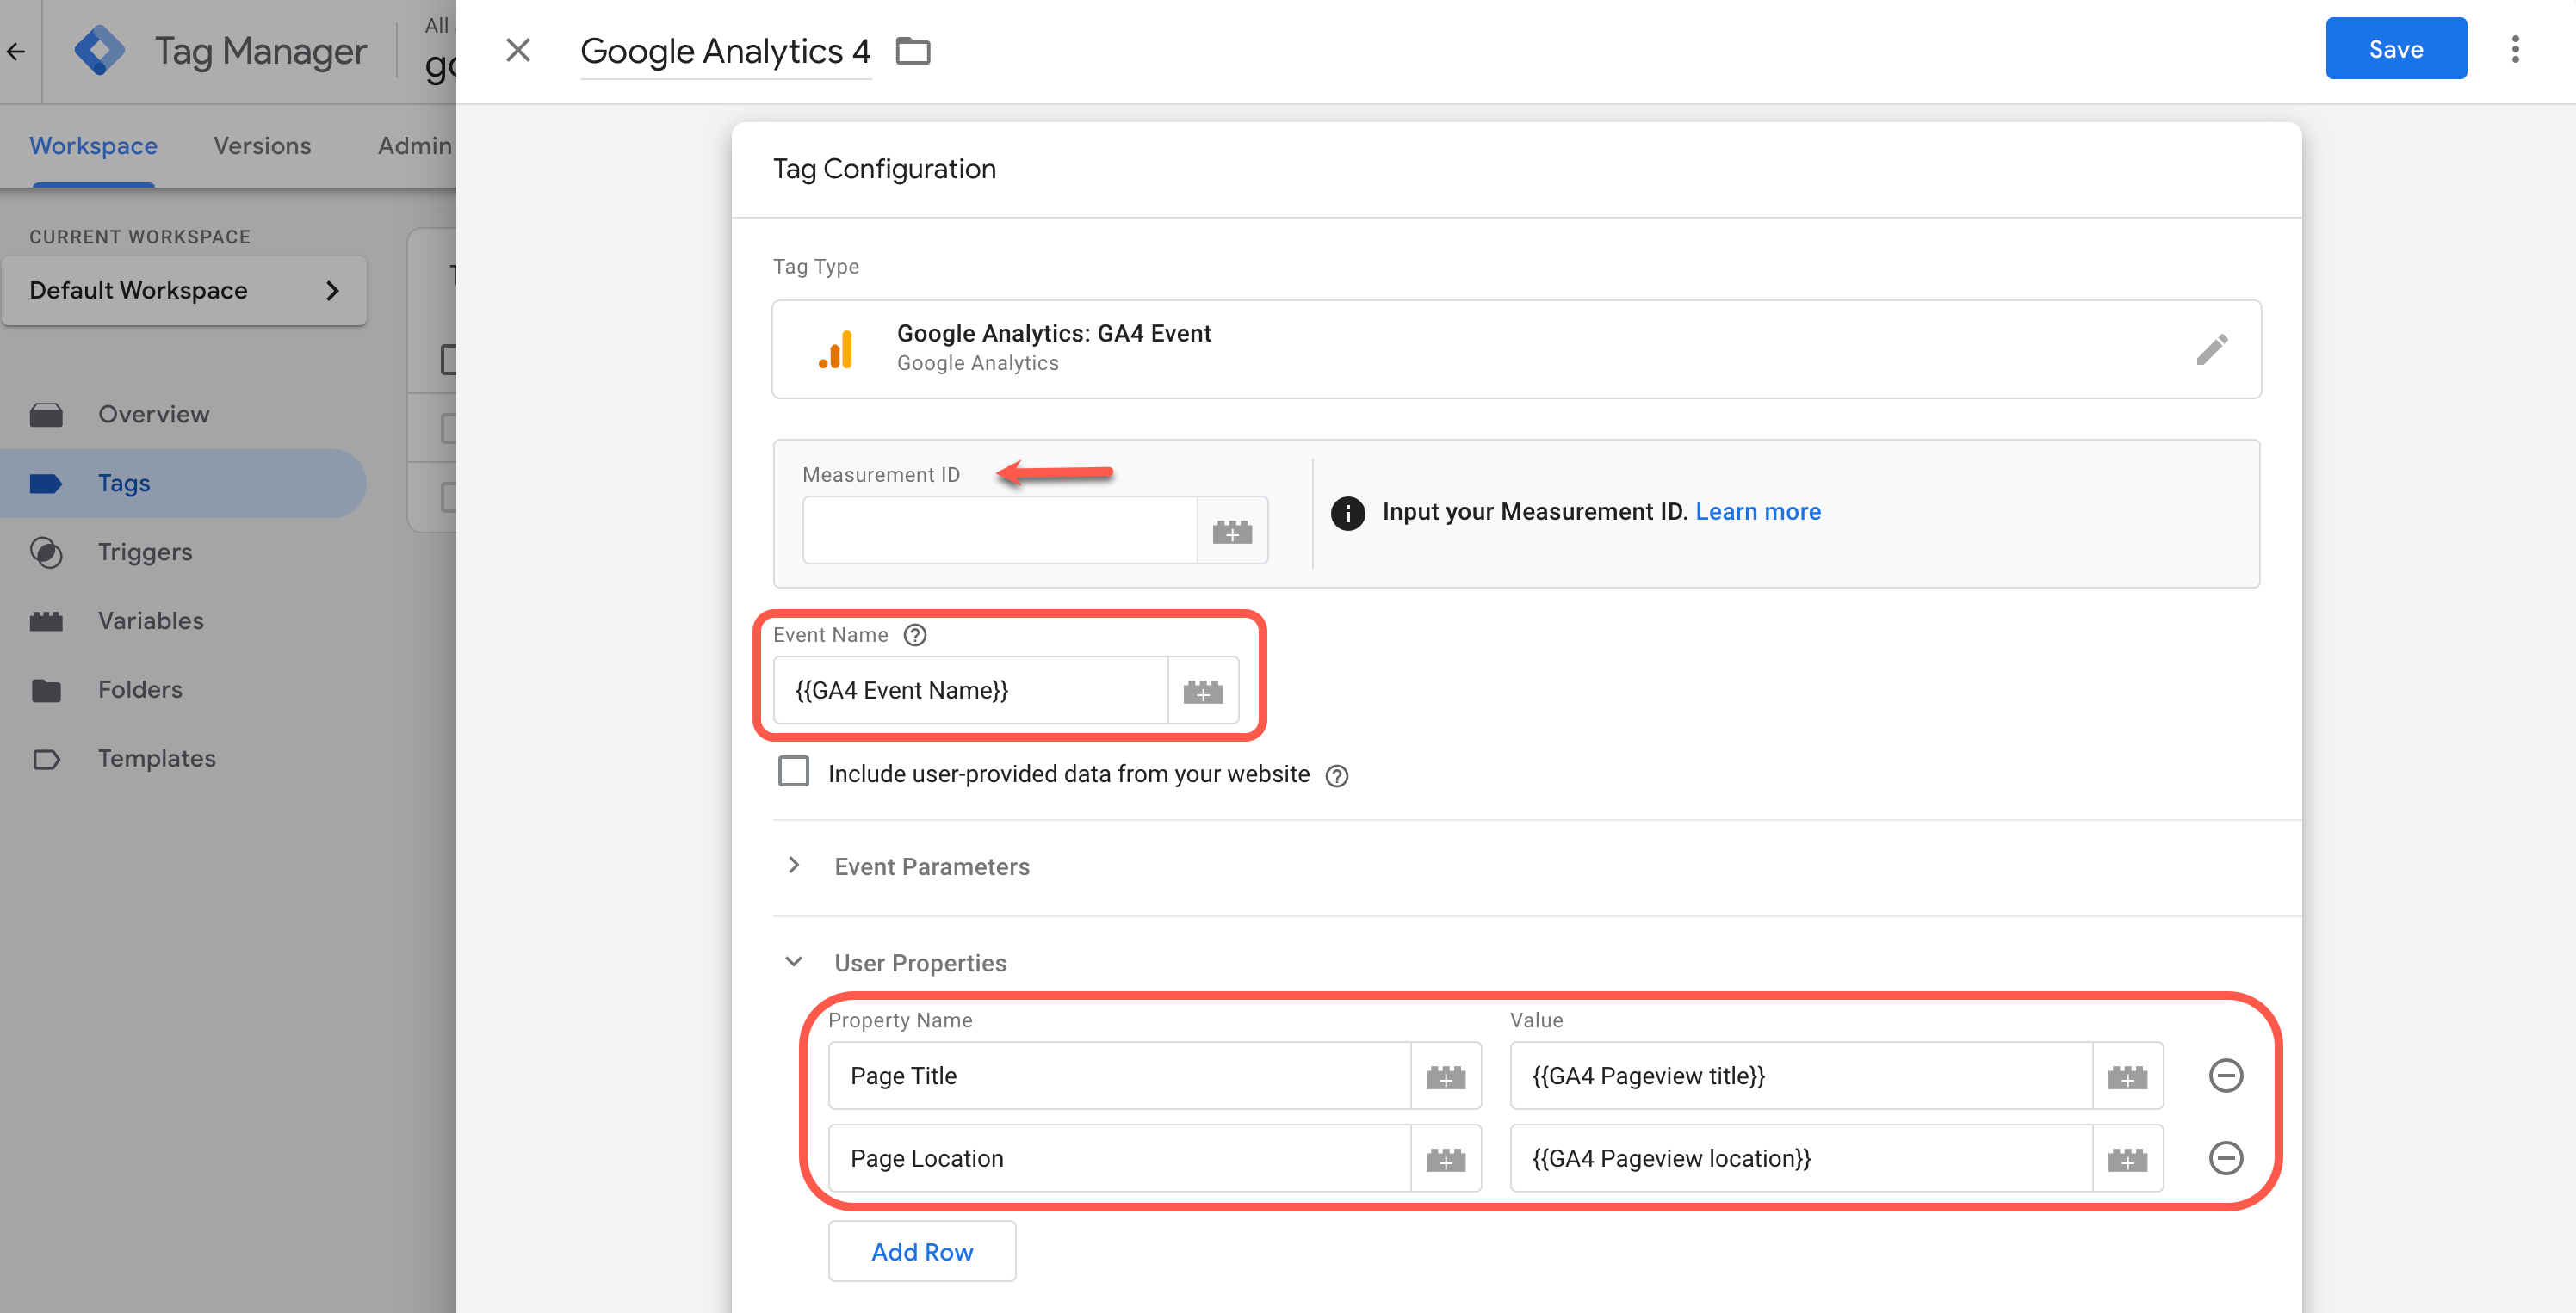Remove the Page Location property row
The image size is (2576, 1313).
2227,1158
